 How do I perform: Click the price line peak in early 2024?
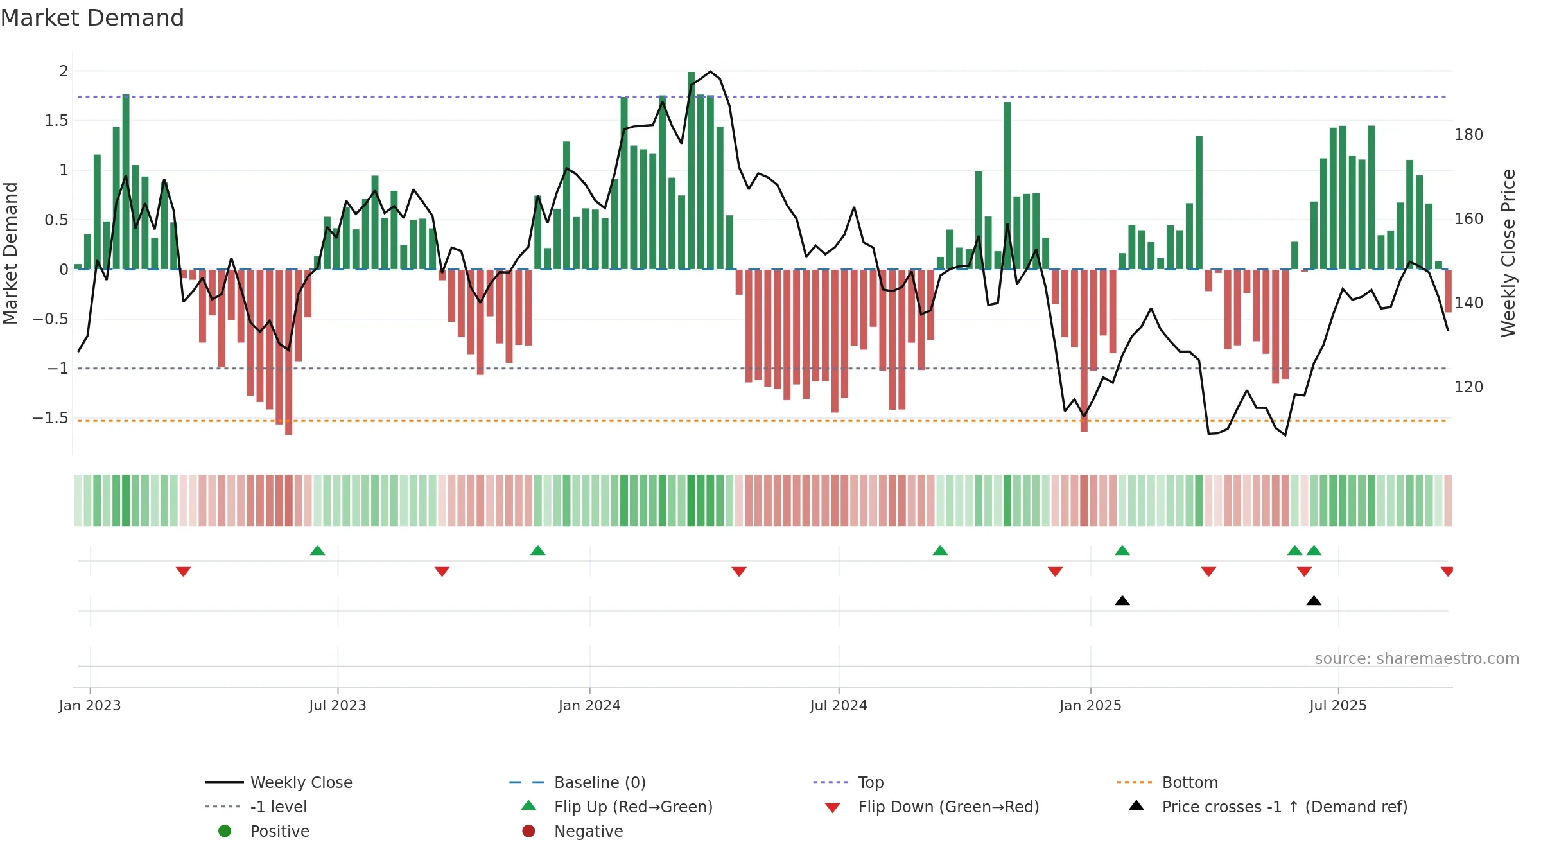pos(710,72)
